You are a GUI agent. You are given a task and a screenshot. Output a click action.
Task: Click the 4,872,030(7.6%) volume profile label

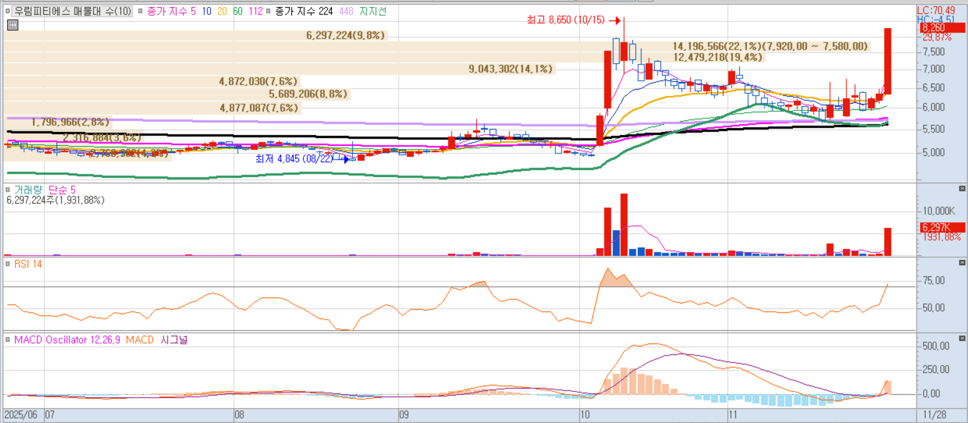pyautogui.click(x=258, y=81)
